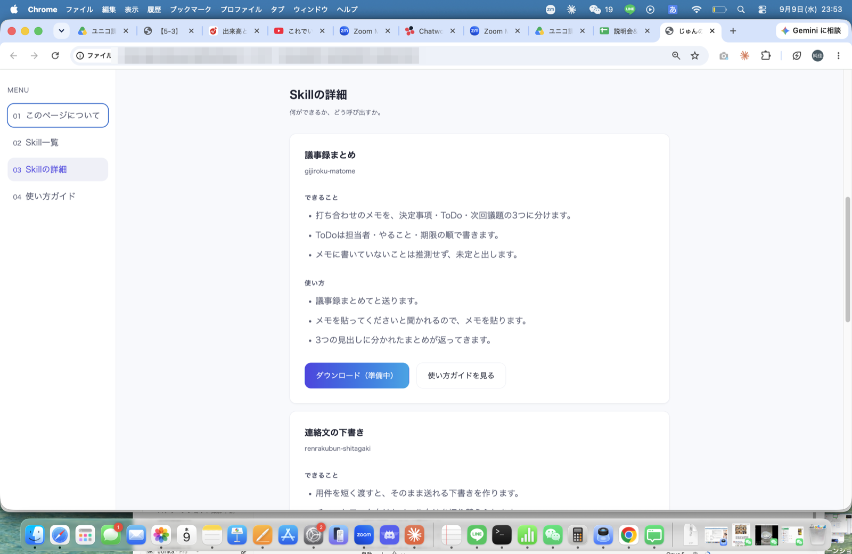852x554 pixels.
Task: Open System Settings from the Dock
Action: 313,535
